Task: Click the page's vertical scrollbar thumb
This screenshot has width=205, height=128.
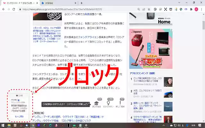Action: (203, 25)
